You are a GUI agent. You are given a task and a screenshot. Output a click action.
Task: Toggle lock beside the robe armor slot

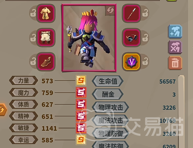point(33,13)
